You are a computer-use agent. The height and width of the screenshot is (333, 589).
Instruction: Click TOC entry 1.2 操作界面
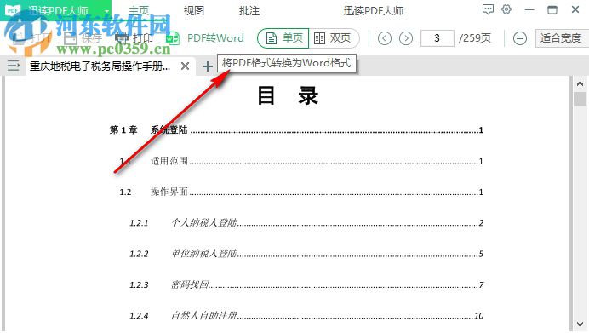click(x=301, y=192)
